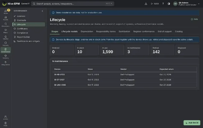Open device BI-LNX-0146 row
The height and width of the screenshot is (128, 203).
coord(124,85)
